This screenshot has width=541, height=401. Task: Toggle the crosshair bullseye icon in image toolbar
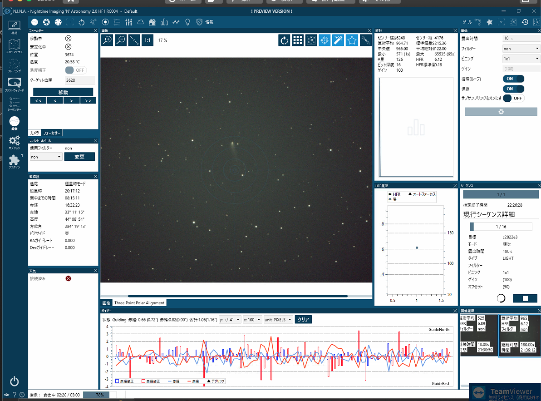(325, 40)
